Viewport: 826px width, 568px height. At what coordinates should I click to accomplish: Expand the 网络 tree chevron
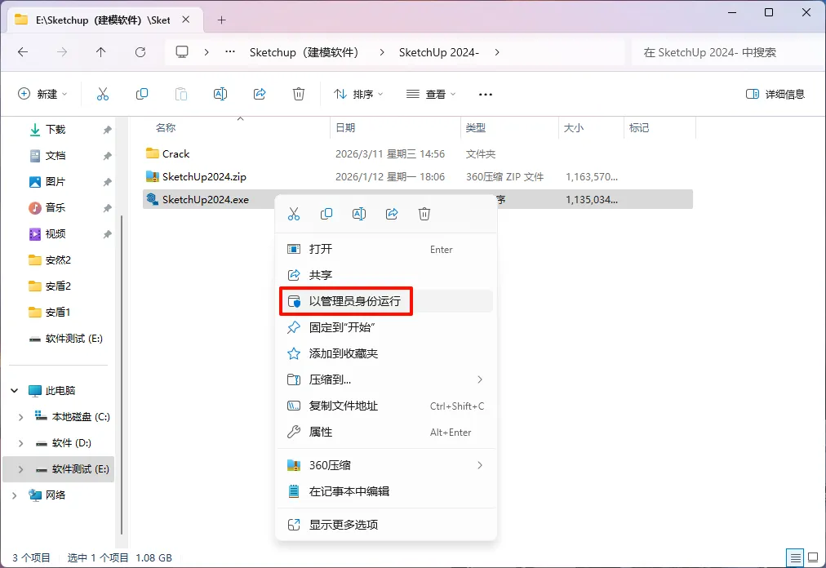[x=14, y=495]
